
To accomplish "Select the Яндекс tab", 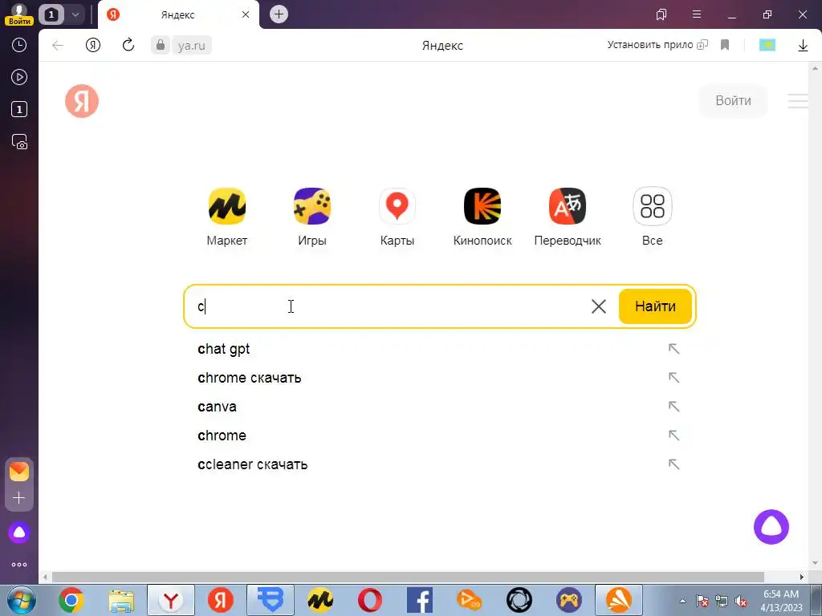I will click(x=177, y=14).
